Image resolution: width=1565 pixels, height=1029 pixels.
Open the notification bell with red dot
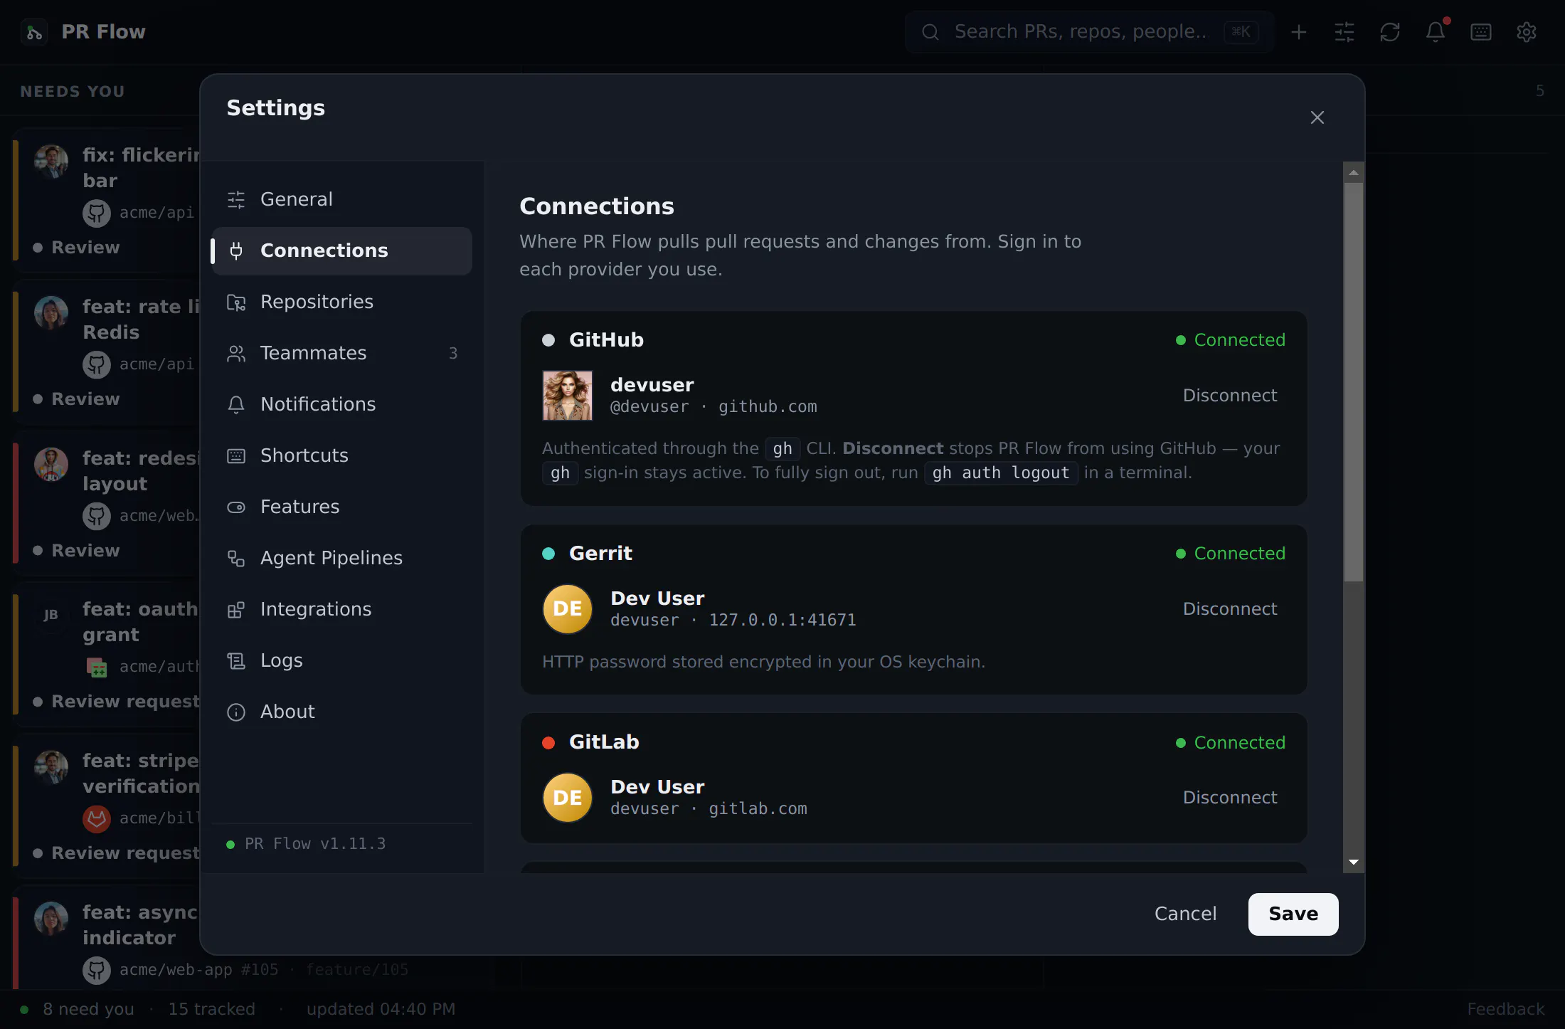tap(1436, 32)
